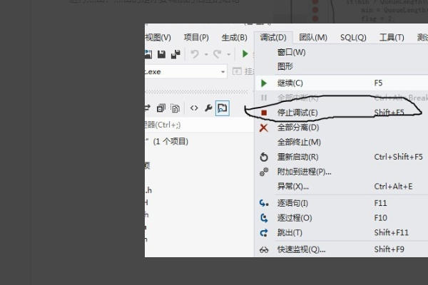Image resolution: width=428 pixels, height=285 pixels.
Task: Click the QuickWatch glasses icon
Action: 264,250
